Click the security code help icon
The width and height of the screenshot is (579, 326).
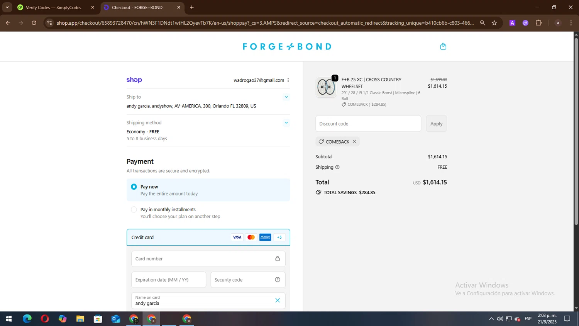(x=277, y=280)
